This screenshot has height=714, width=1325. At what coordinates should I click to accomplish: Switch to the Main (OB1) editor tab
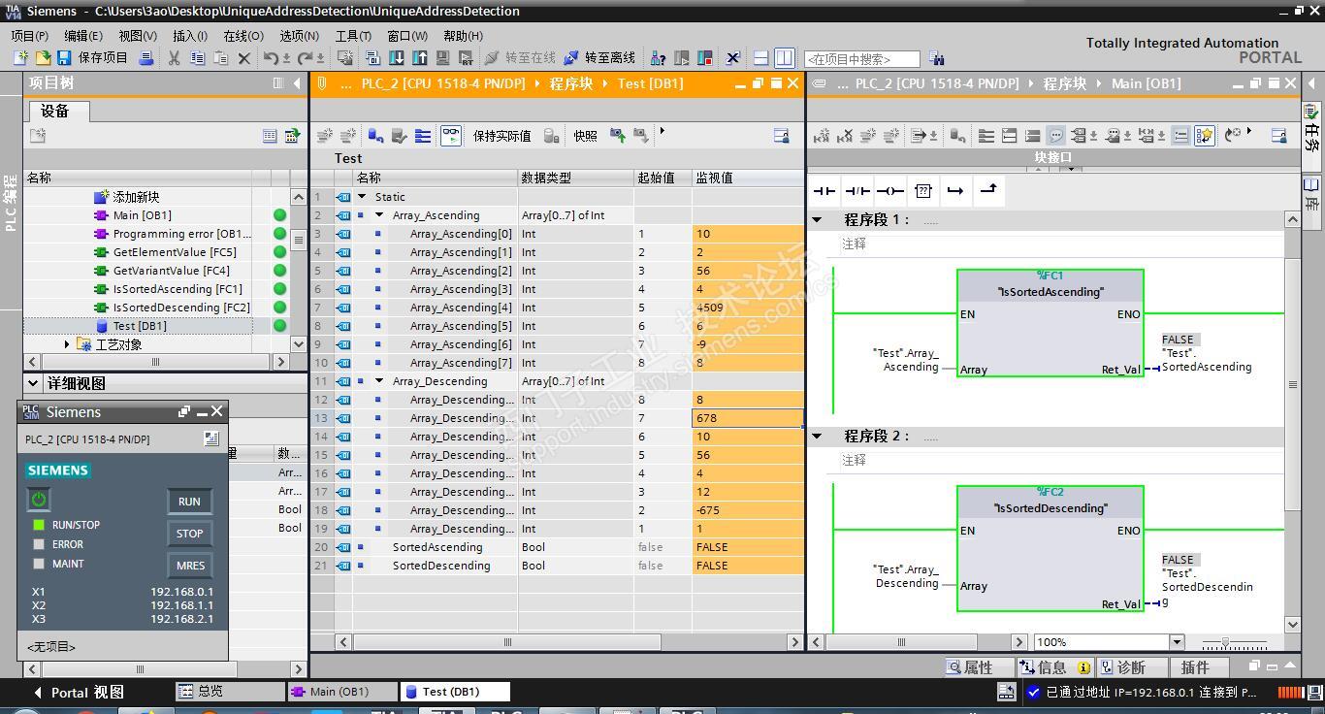coord(341,692)
